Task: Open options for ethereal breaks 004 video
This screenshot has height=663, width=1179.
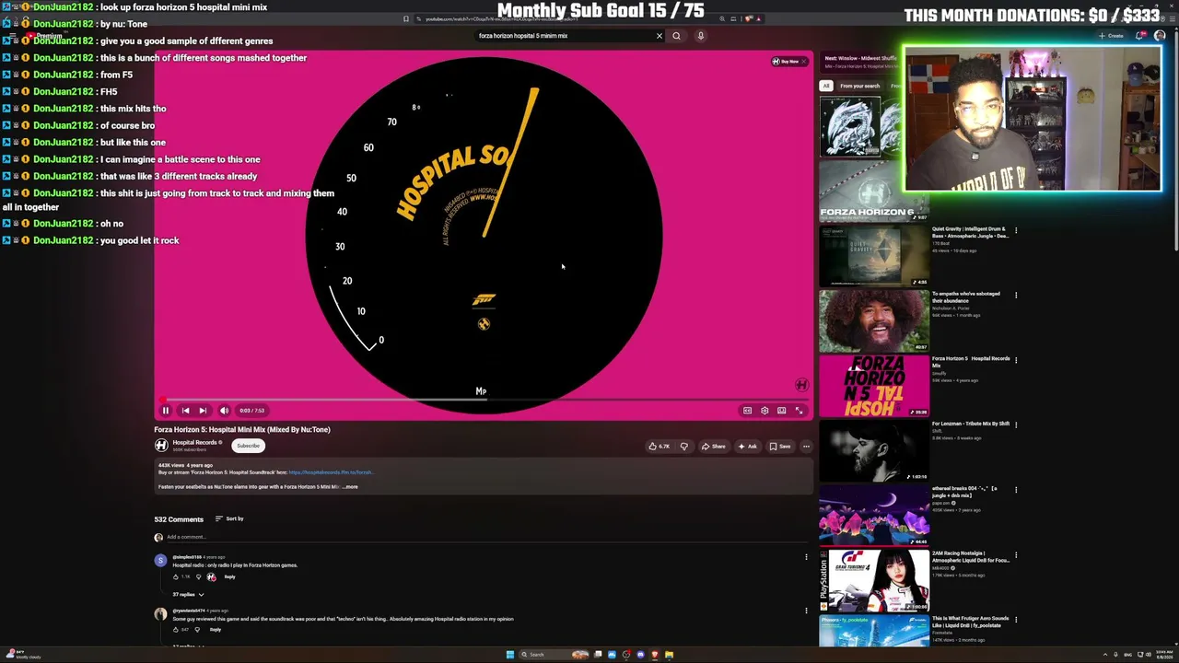Action: [1016, 491]
